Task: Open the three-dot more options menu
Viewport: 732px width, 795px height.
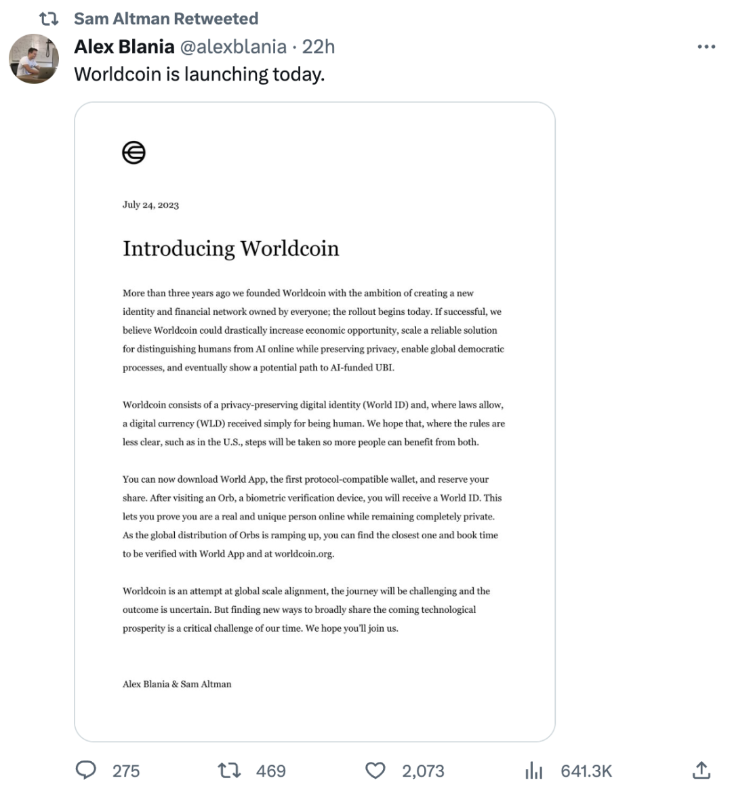Action: (706, 47)
